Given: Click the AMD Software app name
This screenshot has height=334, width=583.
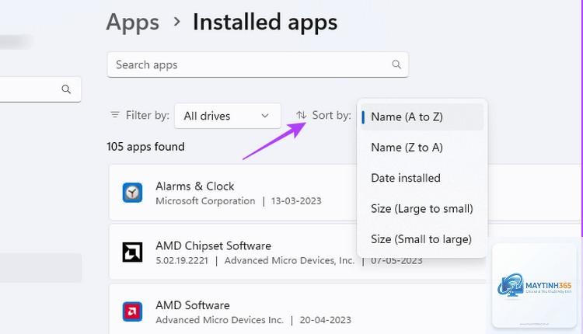Looking at the screenshot, I should [193, 305].
